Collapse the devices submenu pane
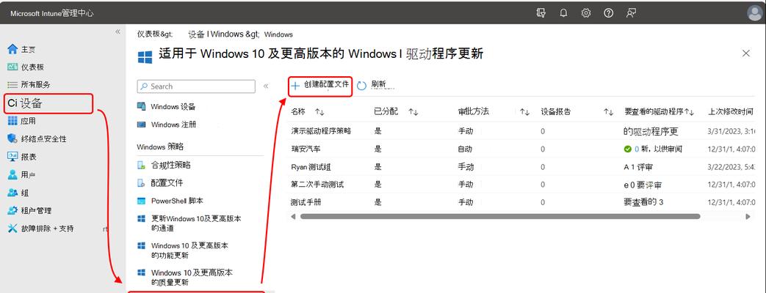This screenshot has width=766, height=293. point(266,86)
